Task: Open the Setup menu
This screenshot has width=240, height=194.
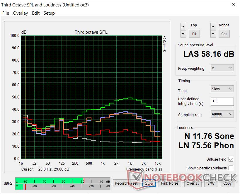Action: (49, 13)
